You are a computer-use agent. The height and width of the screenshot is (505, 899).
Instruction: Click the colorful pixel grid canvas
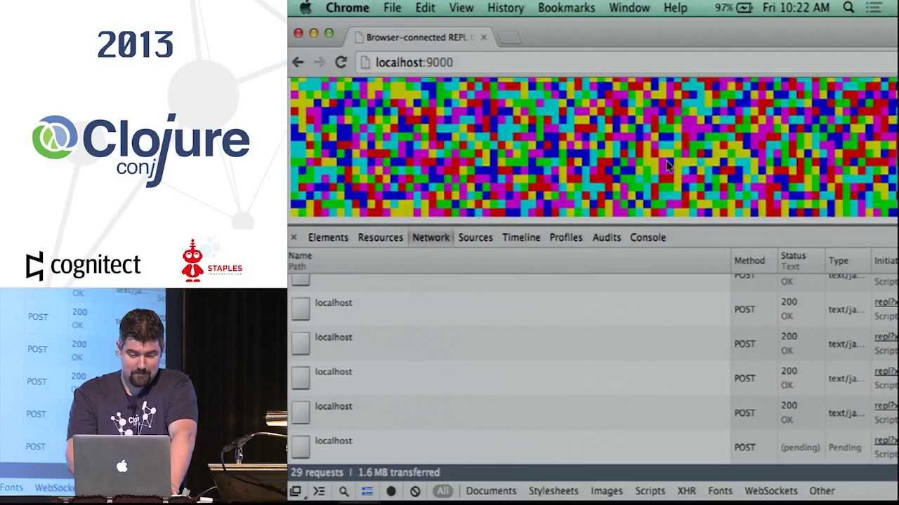coord(593,147)
